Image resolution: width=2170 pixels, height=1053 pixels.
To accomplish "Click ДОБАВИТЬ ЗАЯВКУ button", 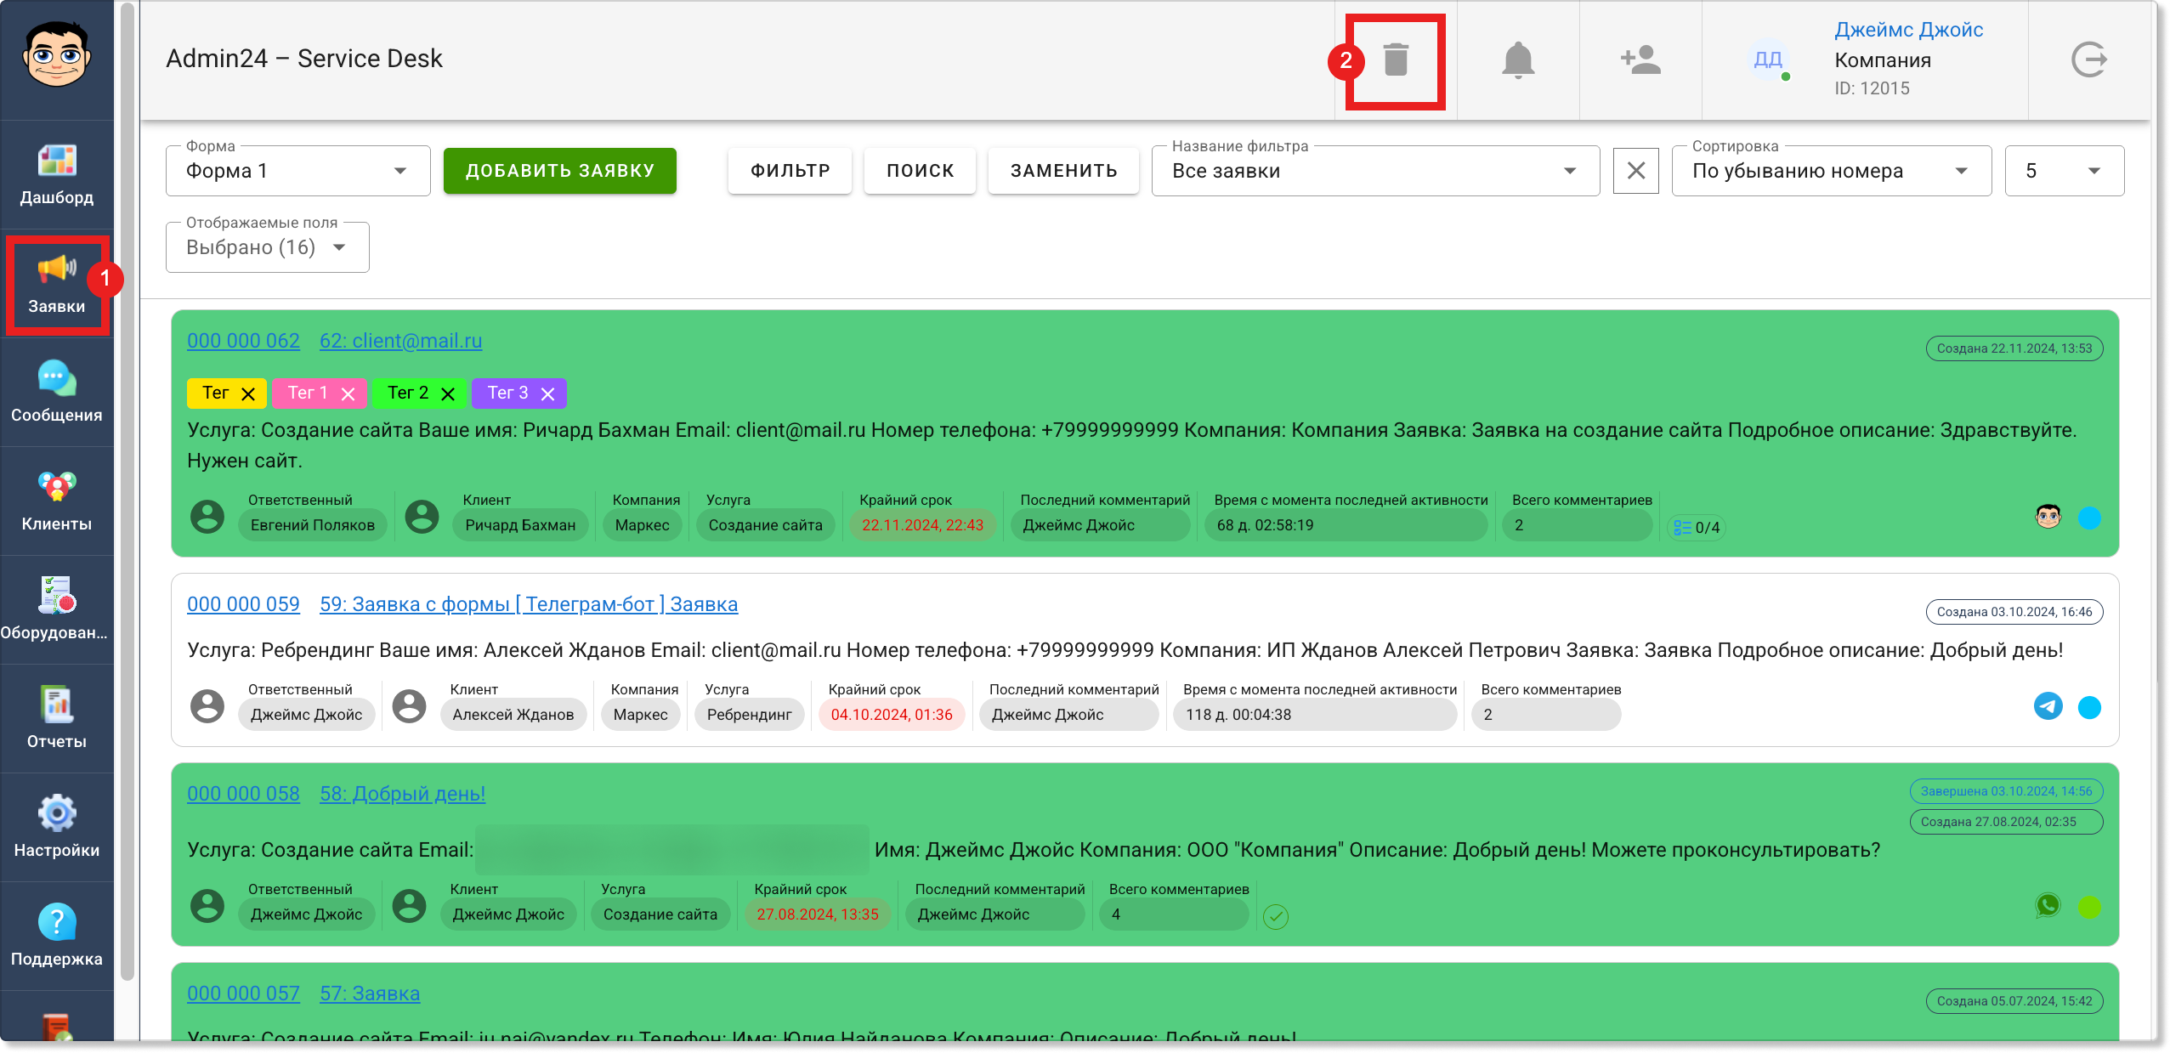I will point(560,171).
